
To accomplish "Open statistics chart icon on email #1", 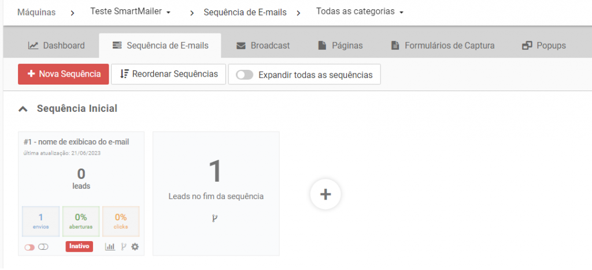I will tap(110, 246).
